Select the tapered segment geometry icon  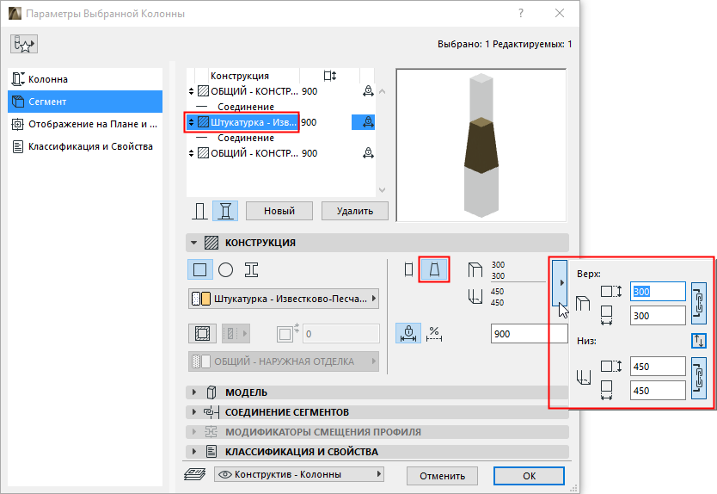point(434,269)
